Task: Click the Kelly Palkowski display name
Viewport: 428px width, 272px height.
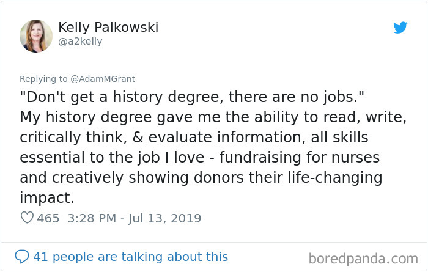Action: pyautogui.click(x=109, y=28)
